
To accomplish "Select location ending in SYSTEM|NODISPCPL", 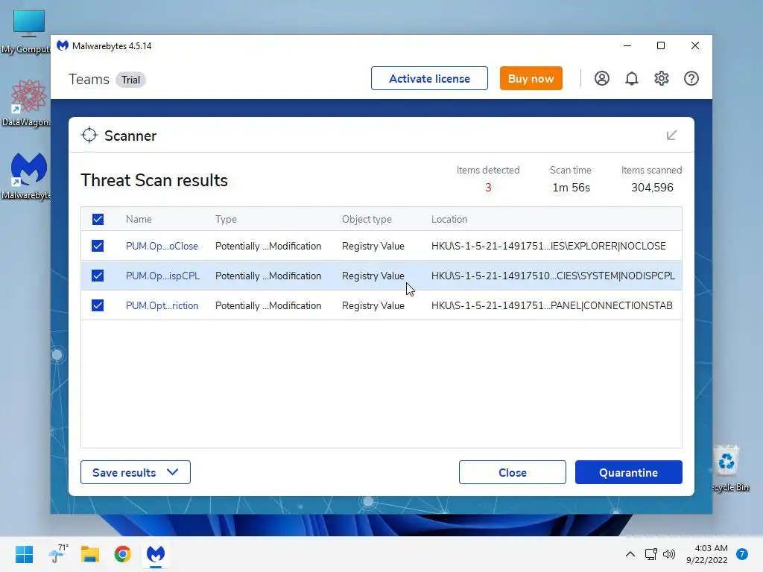I will tap(554, 276).
